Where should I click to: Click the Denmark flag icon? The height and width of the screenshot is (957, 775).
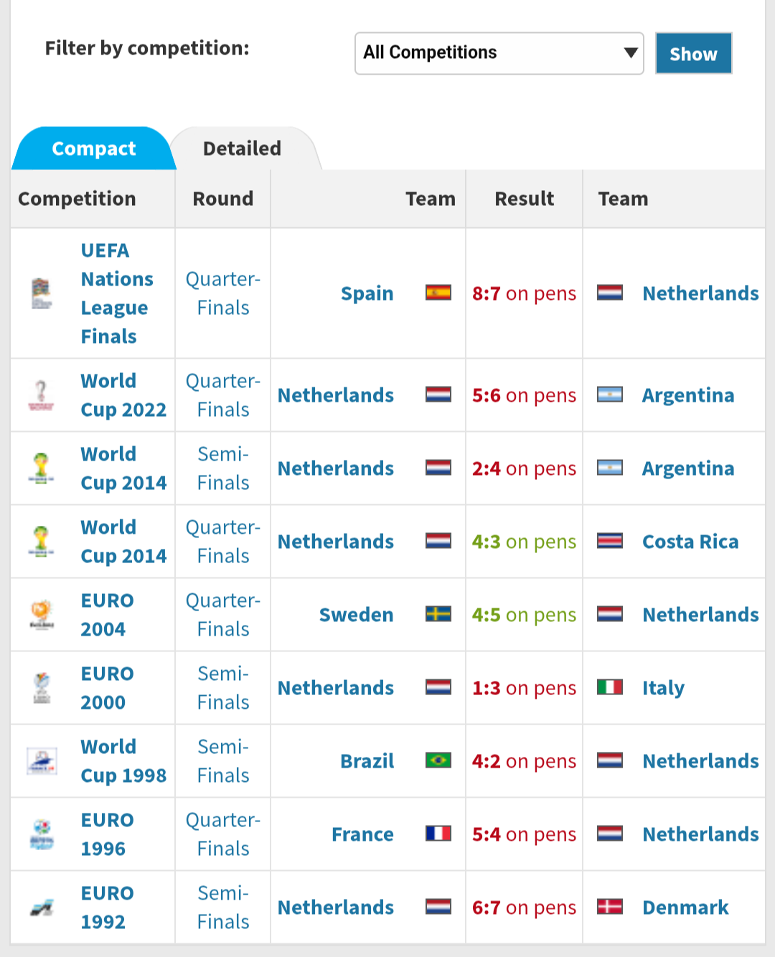(610, 907)
